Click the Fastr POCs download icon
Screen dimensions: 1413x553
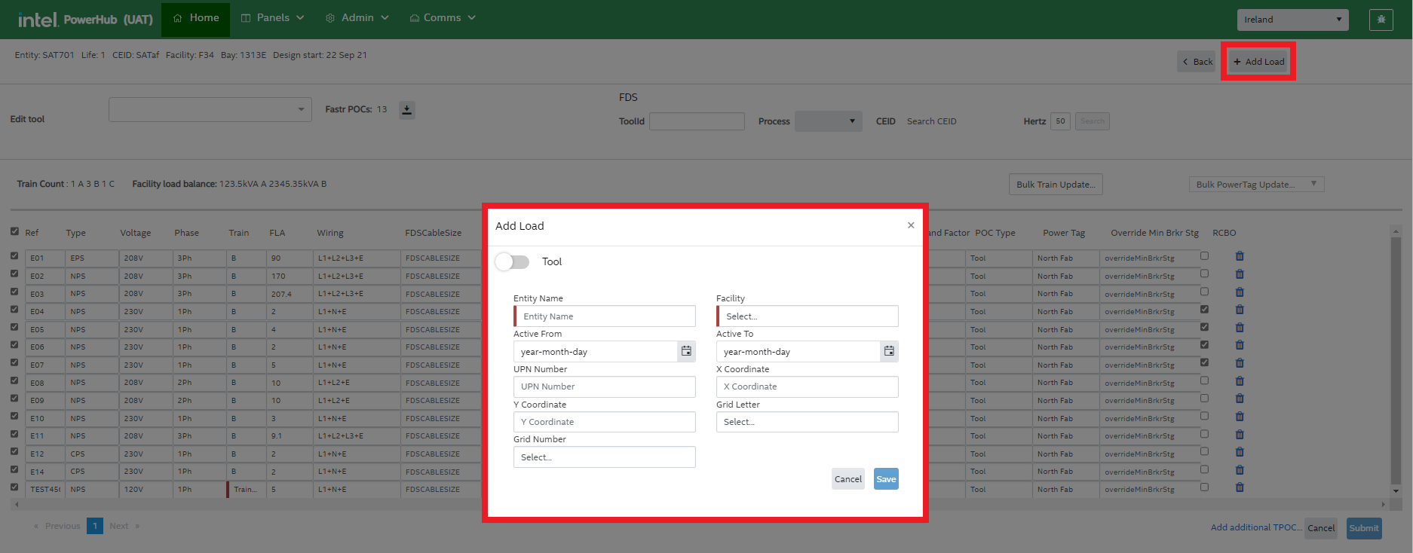[407, 110]
